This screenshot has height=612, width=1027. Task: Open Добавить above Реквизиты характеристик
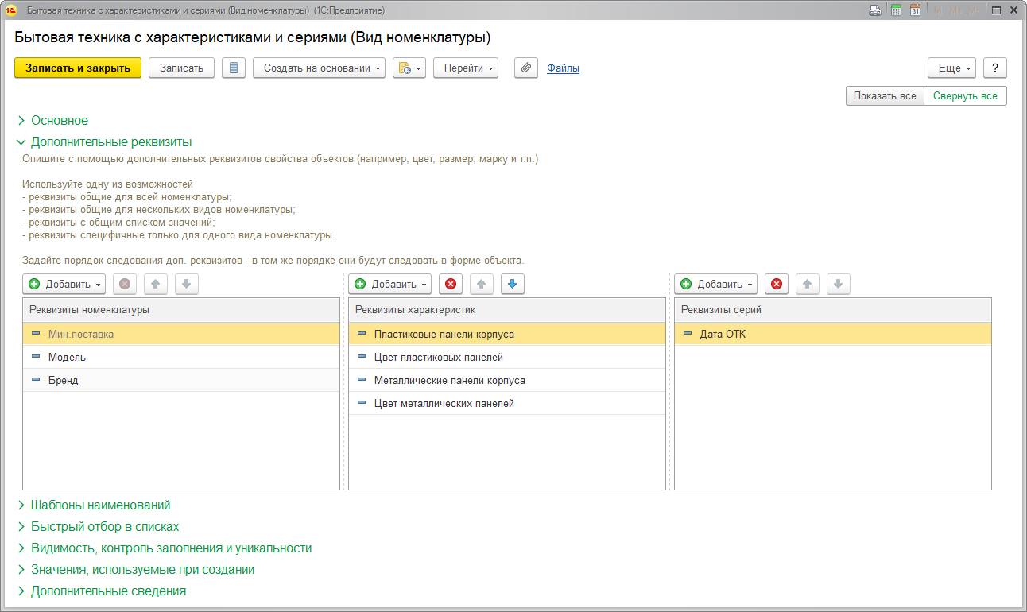[x=390, y=285]
